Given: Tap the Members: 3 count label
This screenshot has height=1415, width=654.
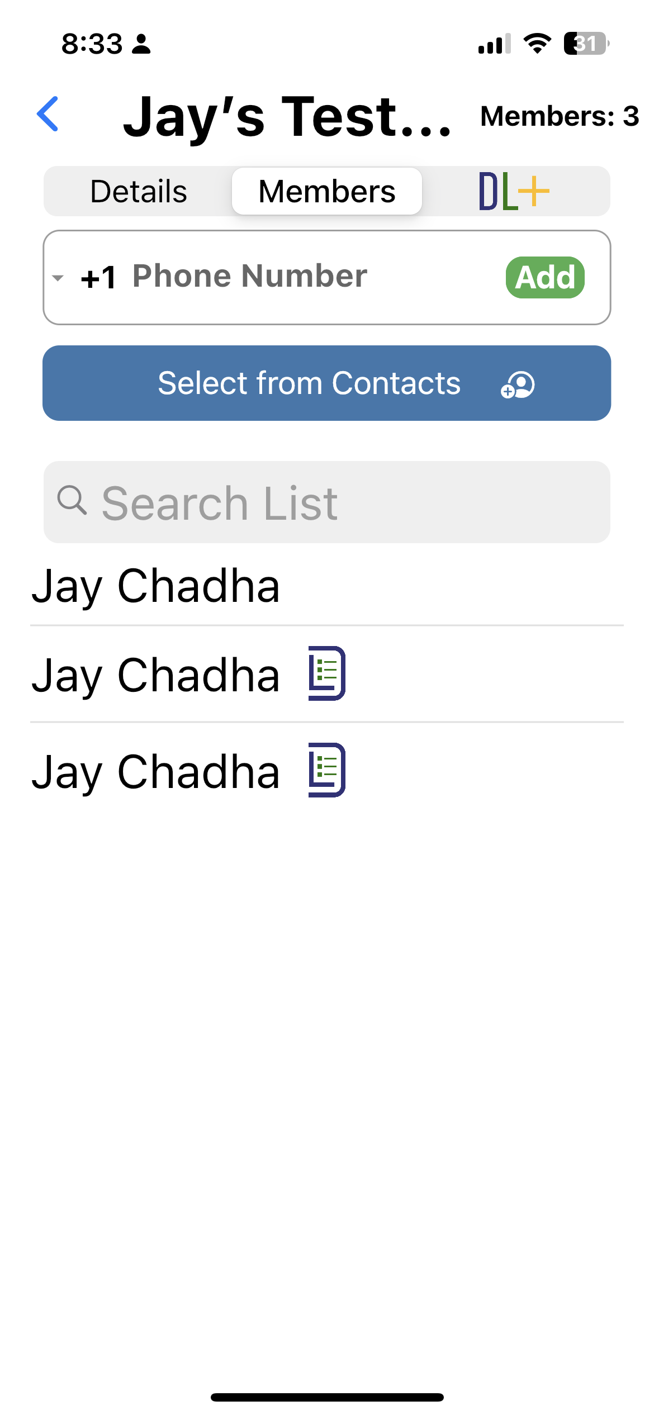Looking at the screenshot, I should (560, 116).
